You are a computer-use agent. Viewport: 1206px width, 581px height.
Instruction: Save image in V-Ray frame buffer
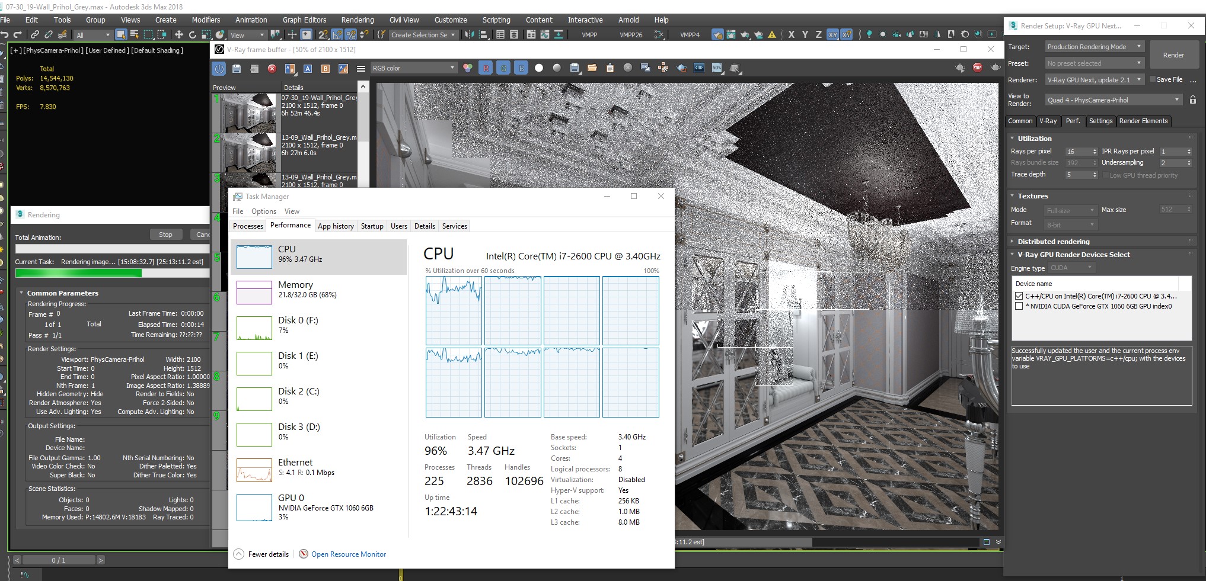point(237,69)
